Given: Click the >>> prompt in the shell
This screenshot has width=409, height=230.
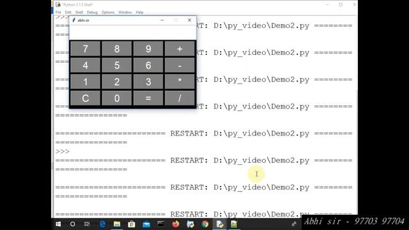Looking at the screenshot, I should (63, 151).
